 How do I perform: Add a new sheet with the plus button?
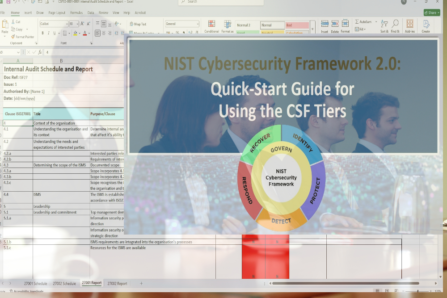[141, 283]
